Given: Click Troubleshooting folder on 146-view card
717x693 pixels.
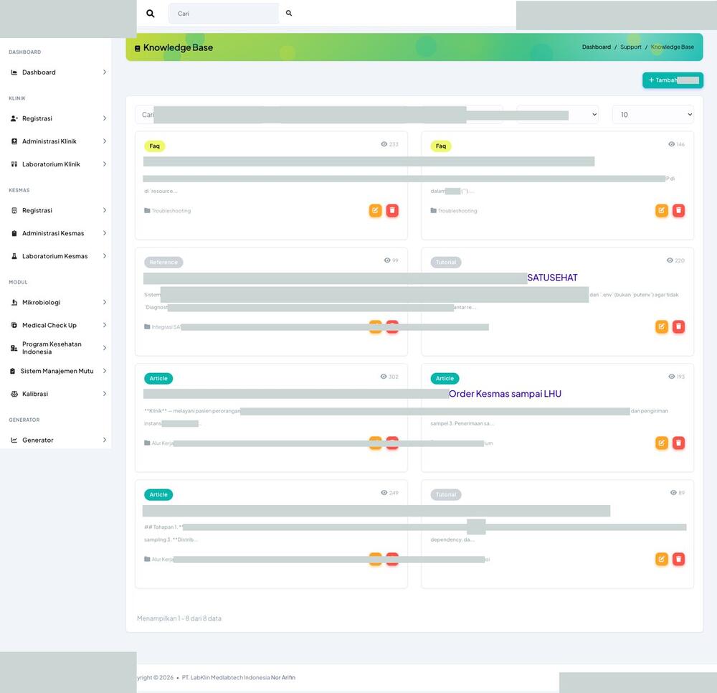Looking at the screenshot, I should [x=454, y=211].
